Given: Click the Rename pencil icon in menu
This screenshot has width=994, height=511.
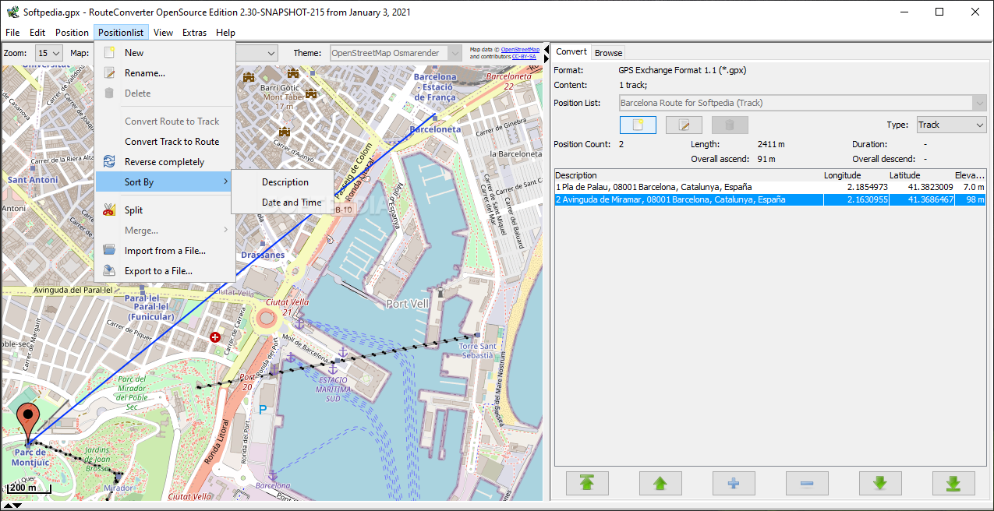Looking at the screenshot, I should 110,73.
